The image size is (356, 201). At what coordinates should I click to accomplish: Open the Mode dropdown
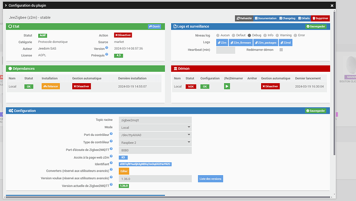(155, 128)
